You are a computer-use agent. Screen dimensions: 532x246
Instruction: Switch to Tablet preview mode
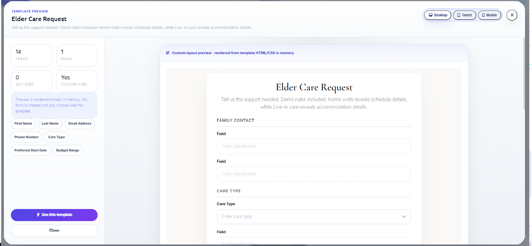(x=464, y=15)
